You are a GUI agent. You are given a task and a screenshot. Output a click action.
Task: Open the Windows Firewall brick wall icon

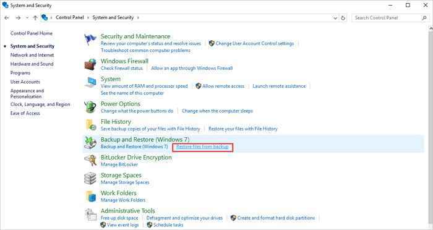coord(90,64)
